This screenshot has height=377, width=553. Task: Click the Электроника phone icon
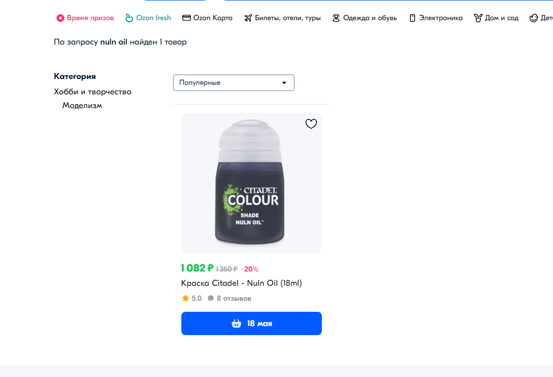coord(412,18)
